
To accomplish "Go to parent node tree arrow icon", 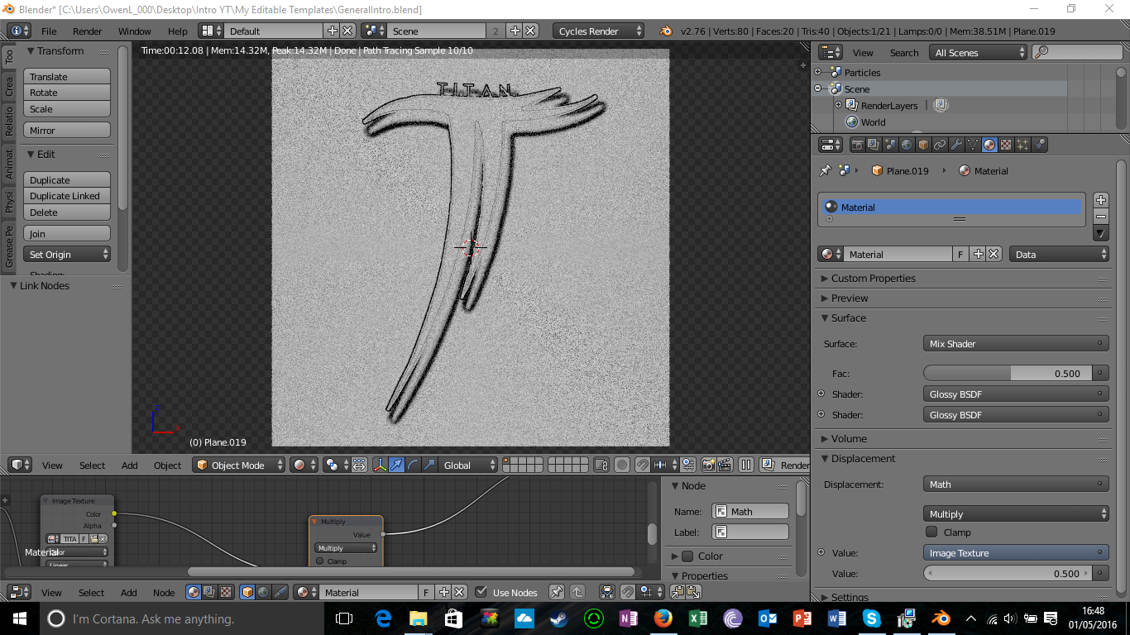I will [x=577, y=592].
